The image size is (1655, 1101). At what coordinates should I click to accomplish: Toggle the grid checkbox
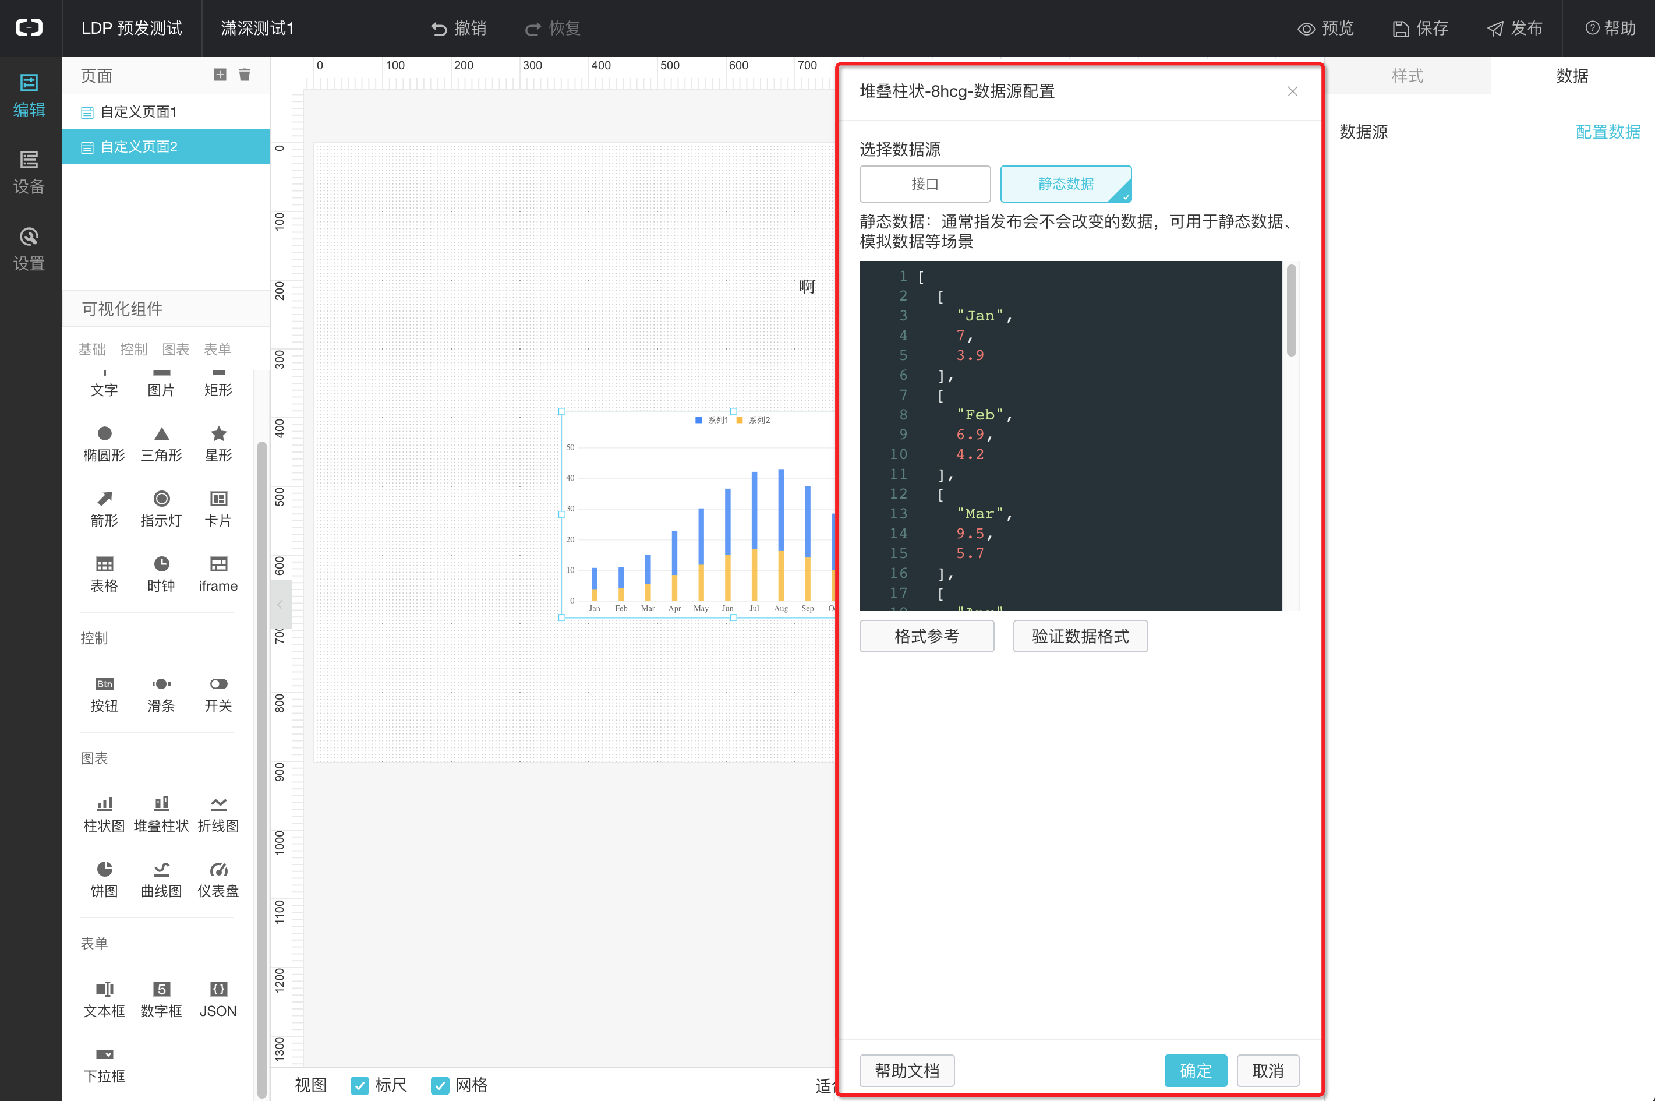[440, 1085]
